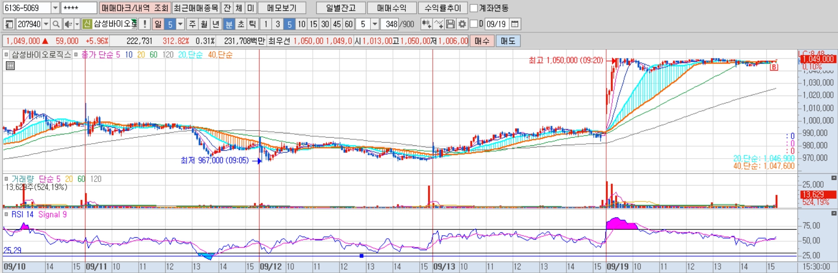Search for a stock with the magnifier icon

point(56,24)
